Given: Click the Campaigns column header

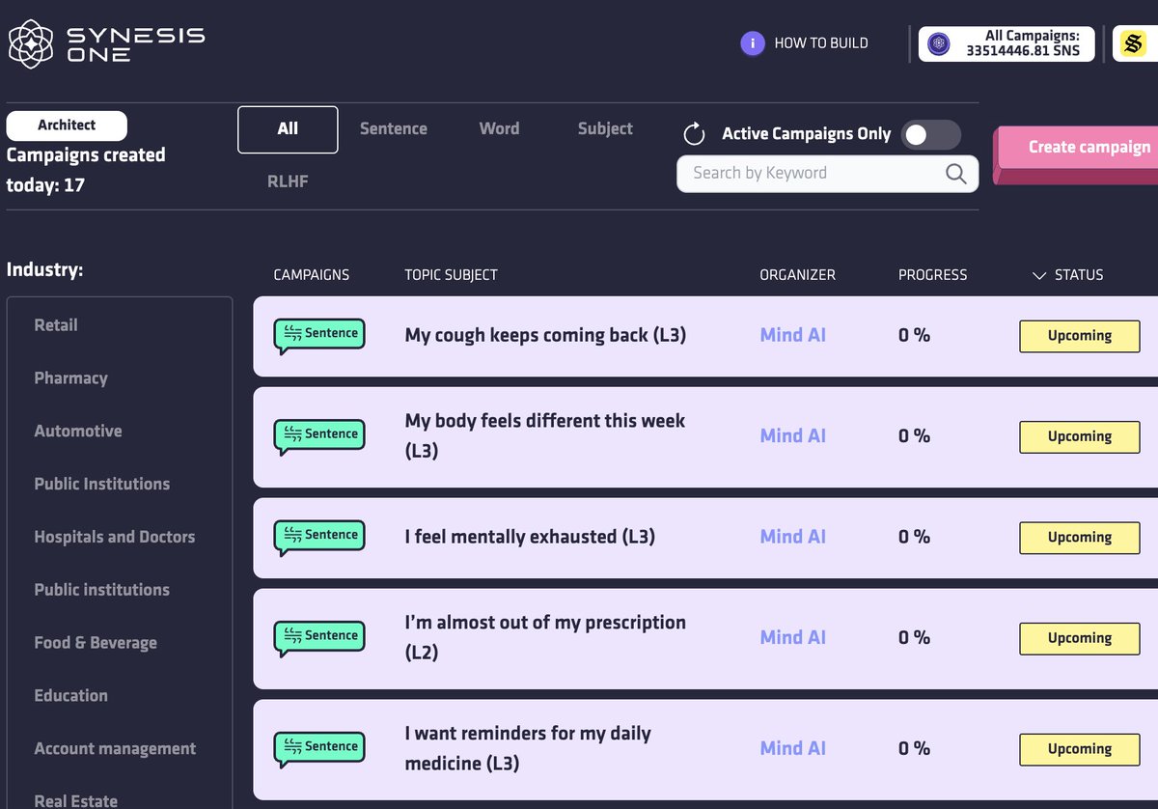Looking at the screenshot, I should [312, 275].
